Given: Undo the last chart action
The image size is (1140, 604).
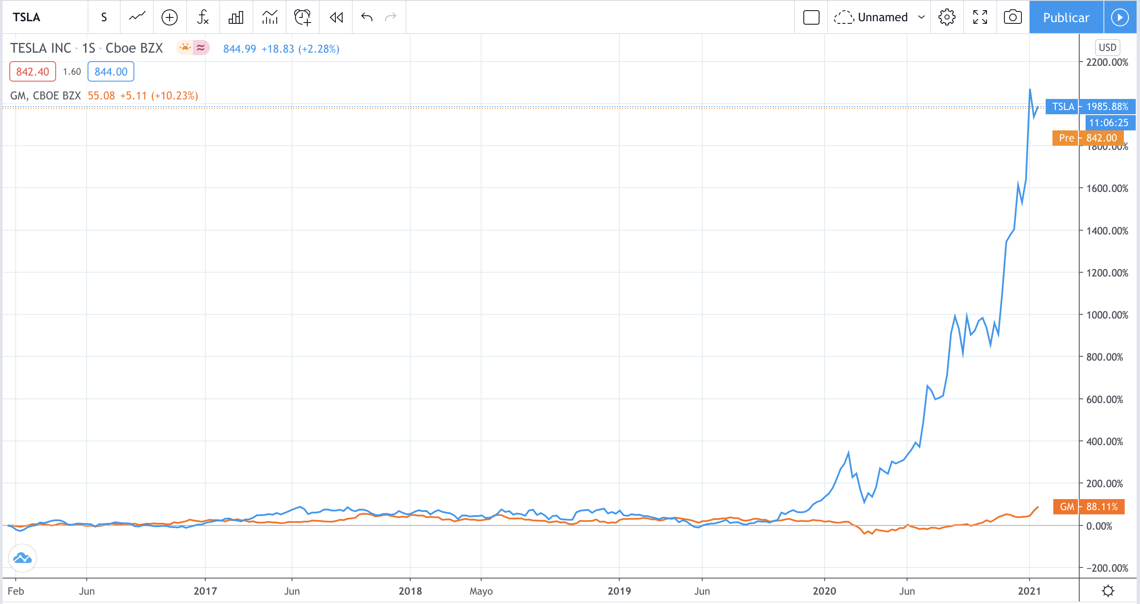Looking at the screenshot, I should pos(367,17).
